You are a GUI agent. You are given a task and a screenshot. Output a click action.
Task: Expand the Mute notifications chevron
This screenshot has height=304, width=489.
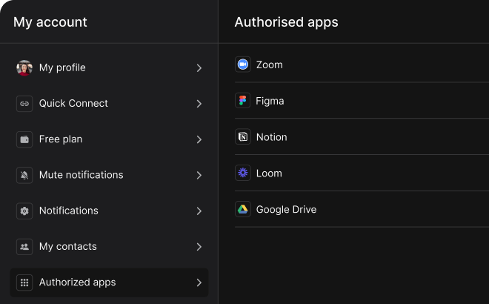199,175
